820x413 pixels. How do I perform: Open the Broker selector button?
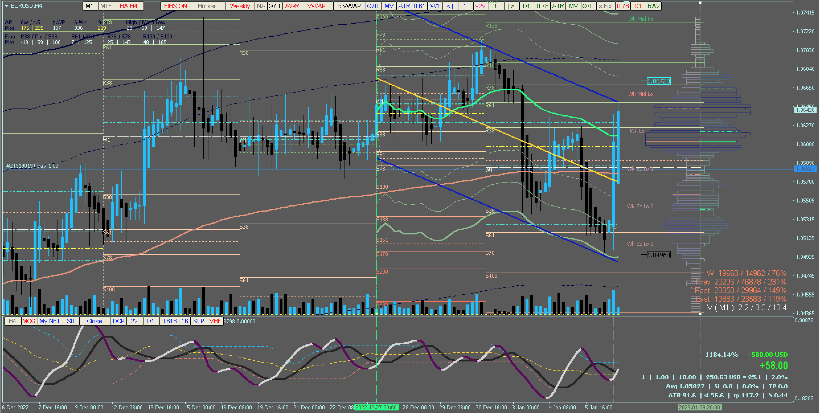pos(207,6)
